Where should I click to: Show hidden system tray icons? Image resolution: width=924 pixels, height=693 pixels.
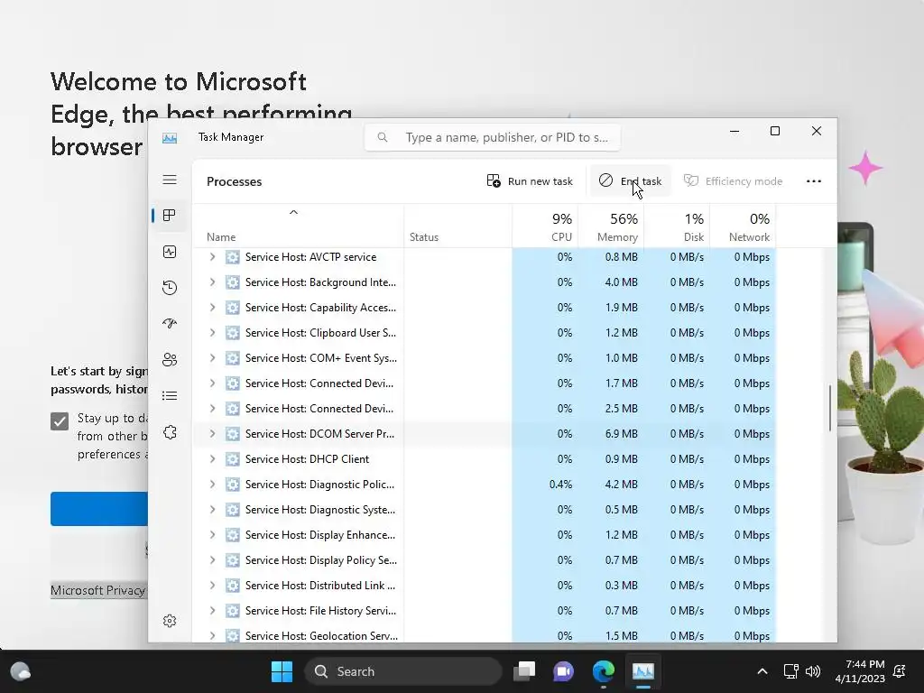pos(762,671)
